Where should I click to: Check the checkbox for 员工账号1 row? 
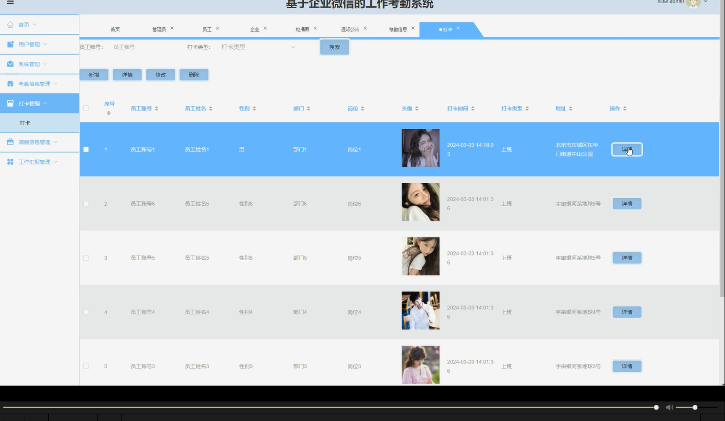pyautogui.click(x=86, y=149)
